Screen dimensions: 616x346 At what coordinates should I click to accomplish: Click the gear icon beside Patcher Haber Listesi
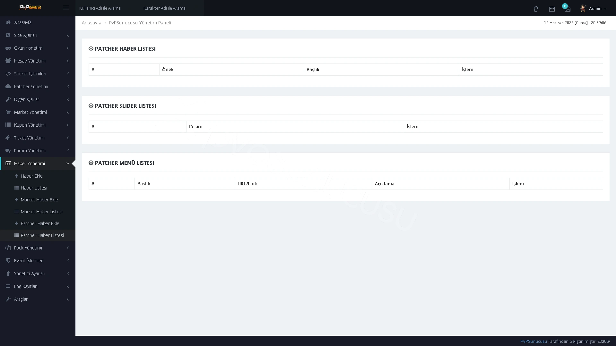click(x=91, y=49)
